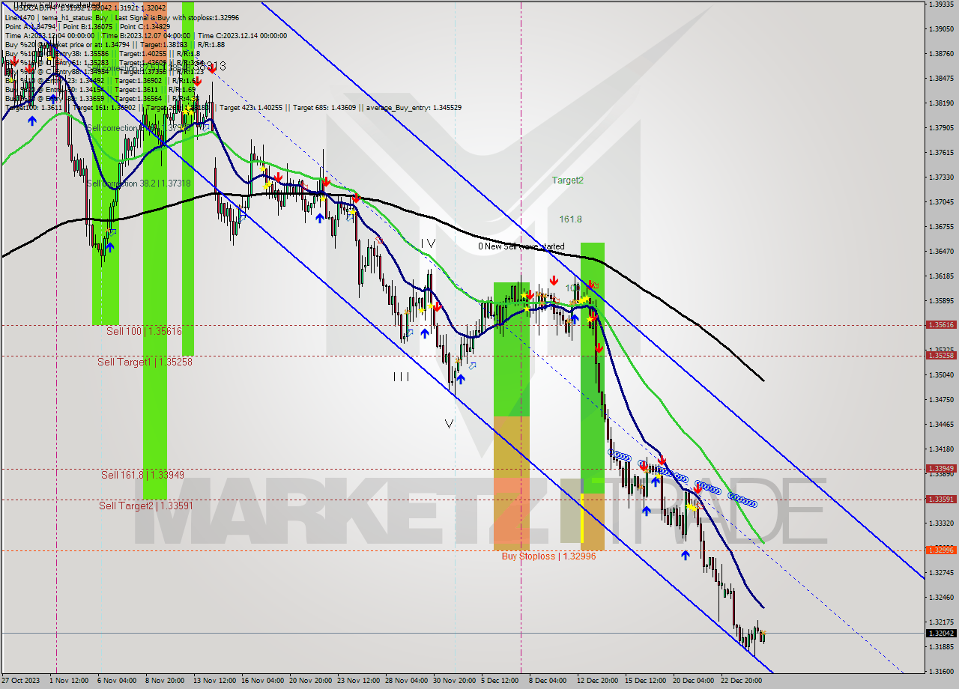Click the '15 Dec 12:00' time axis label

646,682
